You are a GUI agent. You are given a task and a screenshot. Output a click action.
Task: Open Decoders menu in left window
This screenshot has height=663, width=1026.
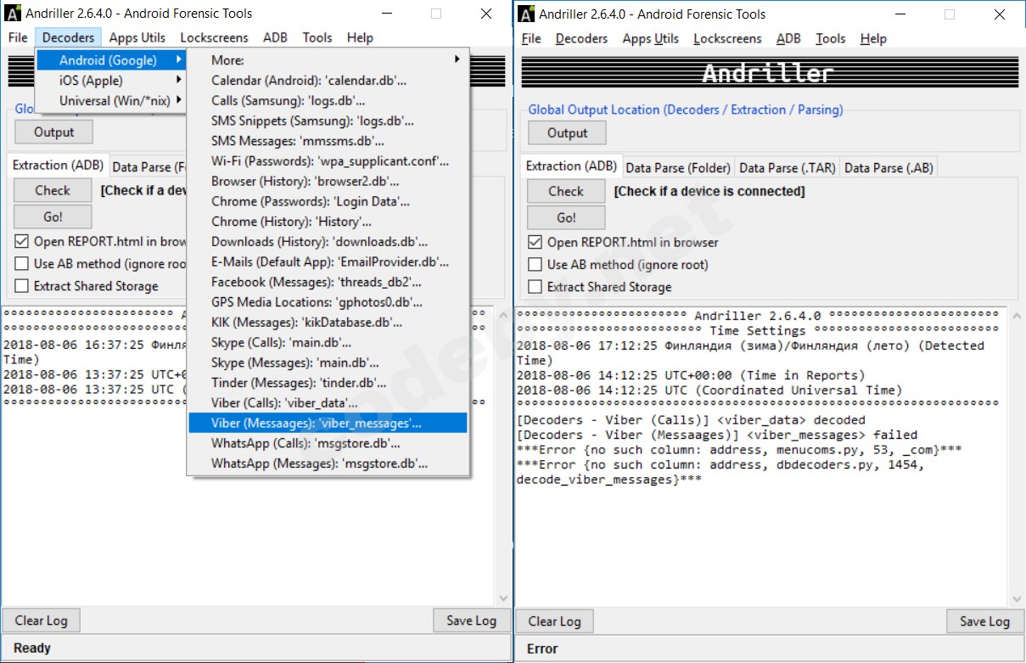tap(69, 37)
